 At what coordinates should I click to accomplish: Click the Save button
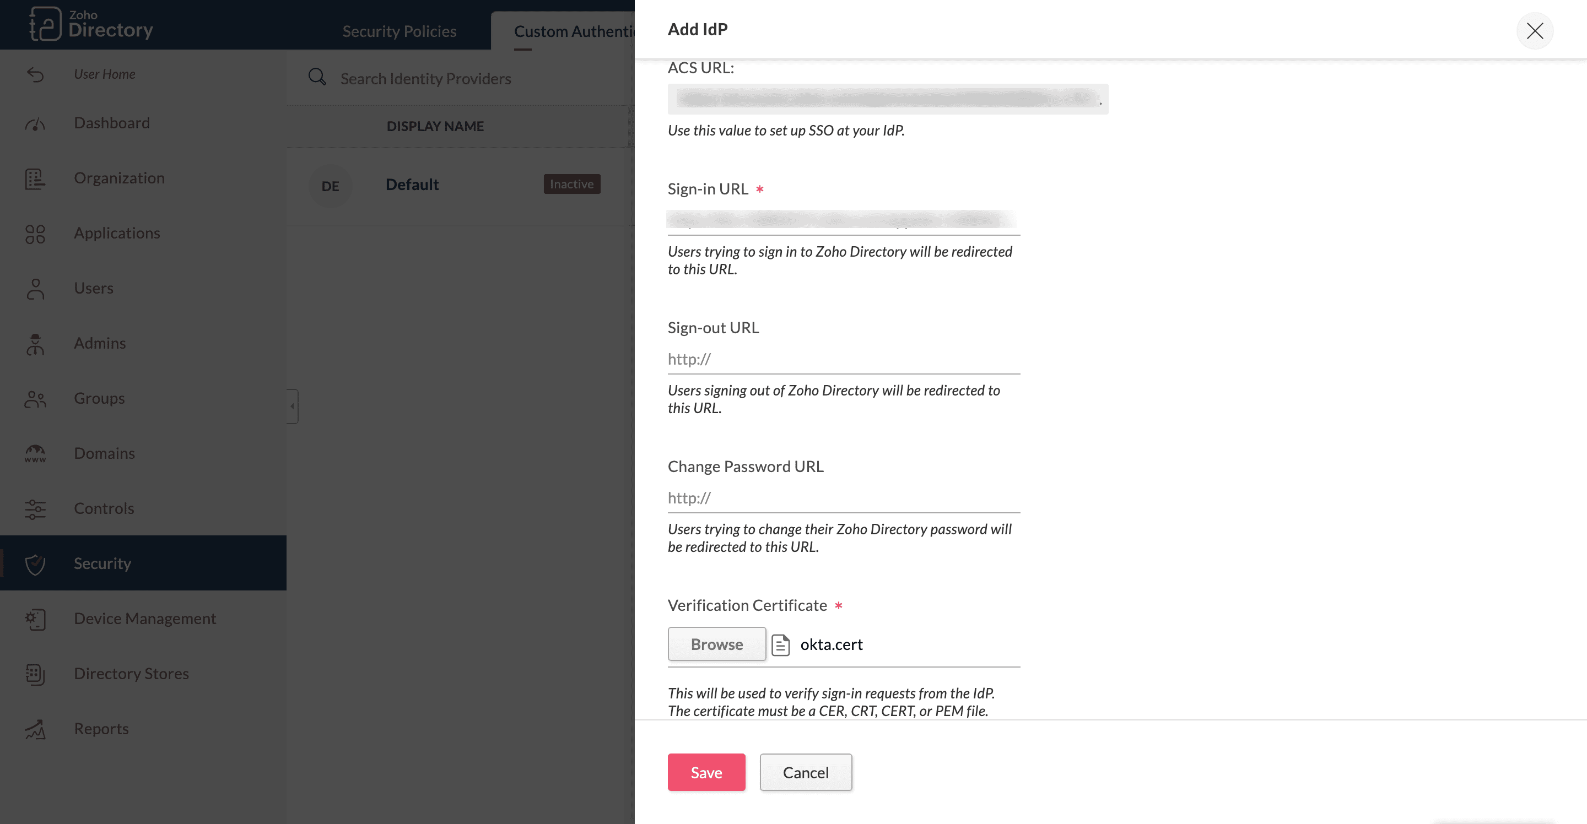706,772
